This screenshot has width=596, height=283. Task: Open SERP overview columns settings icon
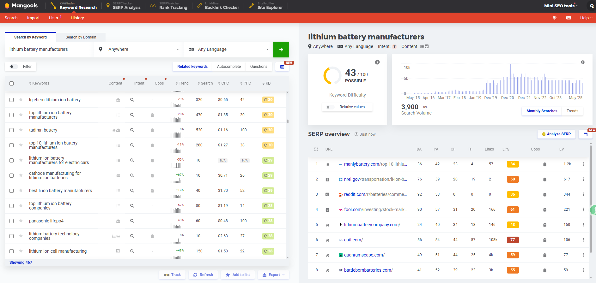(x=586, y=134)
